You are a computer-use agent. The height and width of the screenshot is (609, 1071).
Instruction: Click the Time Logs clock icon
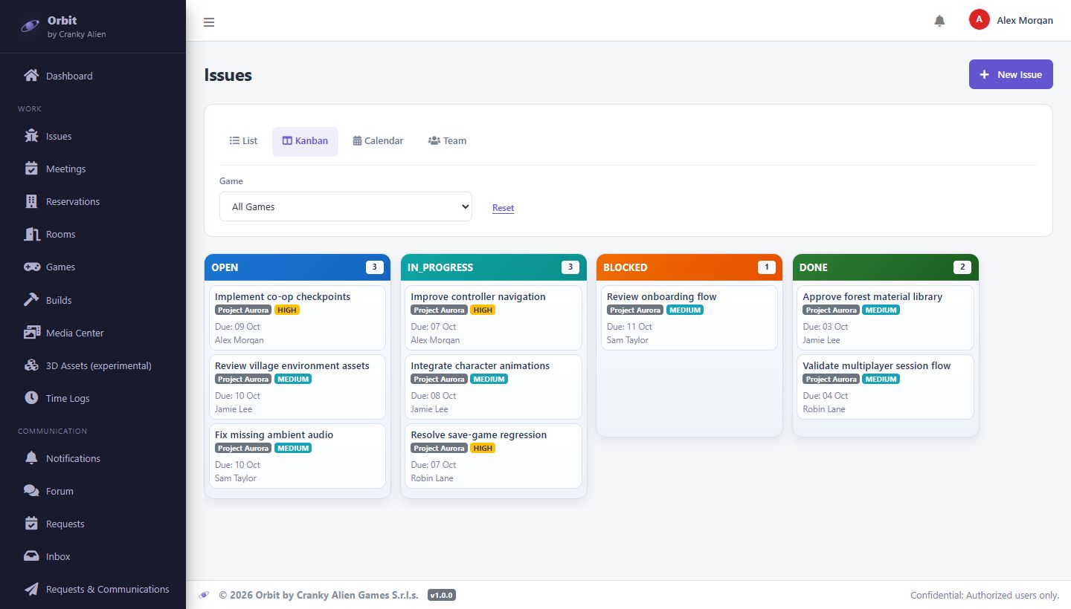[31, 398]
